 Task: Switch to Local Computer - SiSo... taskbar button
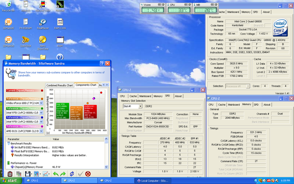point(153,181)
